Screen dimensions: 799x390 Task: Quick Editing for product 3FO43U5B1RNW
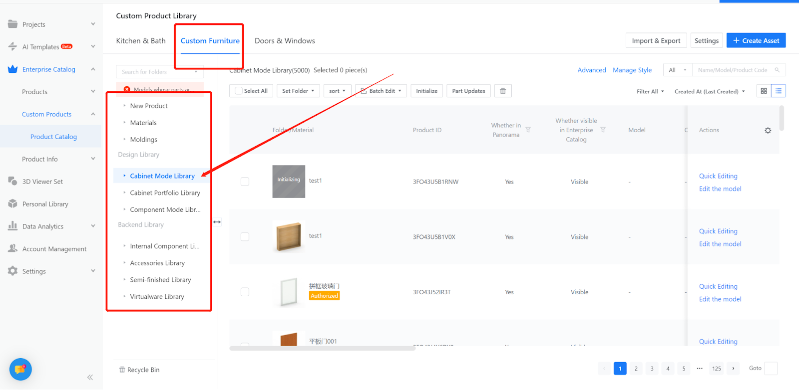(718, 176)
